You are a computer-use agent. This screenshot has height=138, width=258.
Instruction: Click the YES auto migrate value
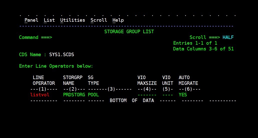[183, 95]
